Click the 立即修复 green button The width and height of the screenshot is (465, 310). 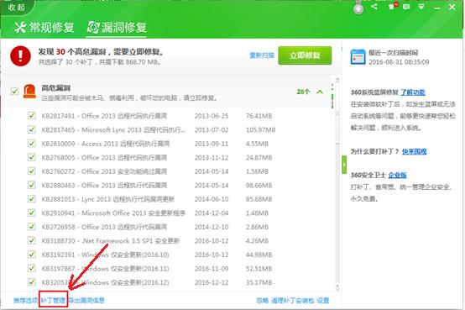point(305,55)
